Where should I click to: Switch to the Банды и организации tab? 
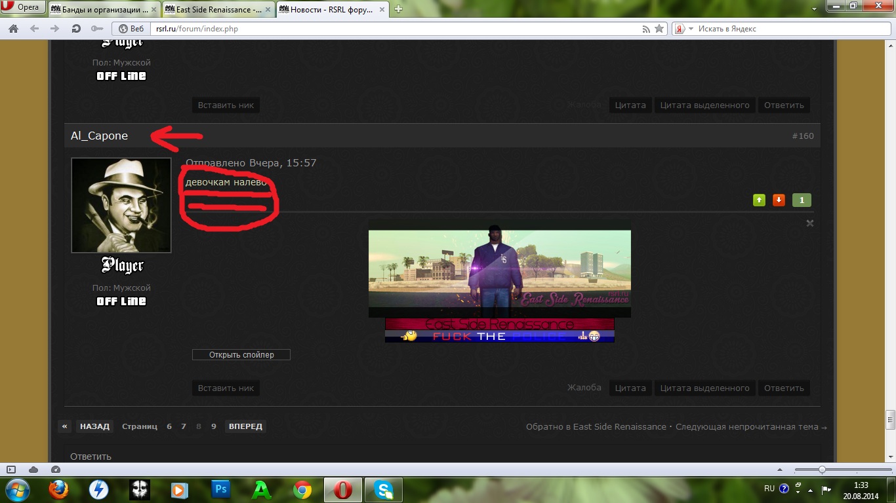[103, 9]
